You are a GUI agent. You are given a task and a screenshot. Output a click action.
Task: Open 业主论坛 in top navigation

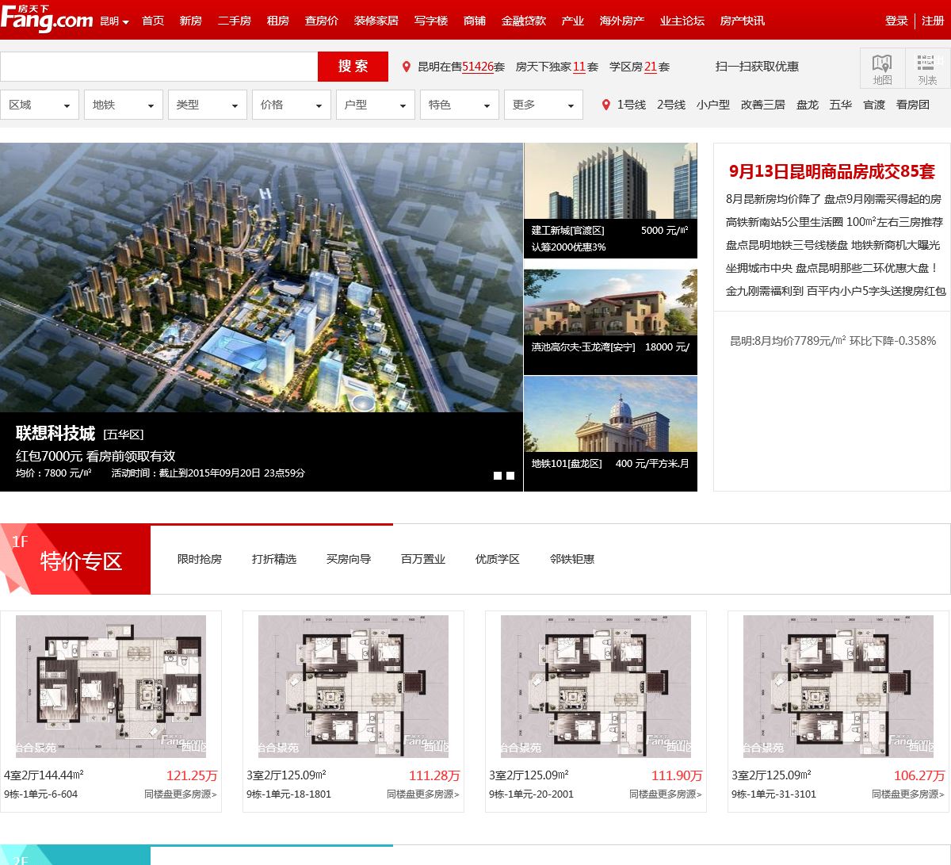point(682,21)
